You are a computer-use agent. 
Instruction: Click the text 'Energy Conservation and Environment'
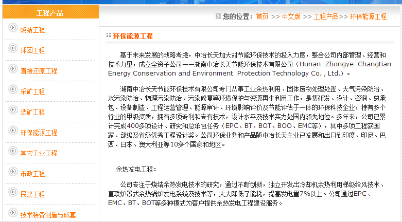point(170,73)
